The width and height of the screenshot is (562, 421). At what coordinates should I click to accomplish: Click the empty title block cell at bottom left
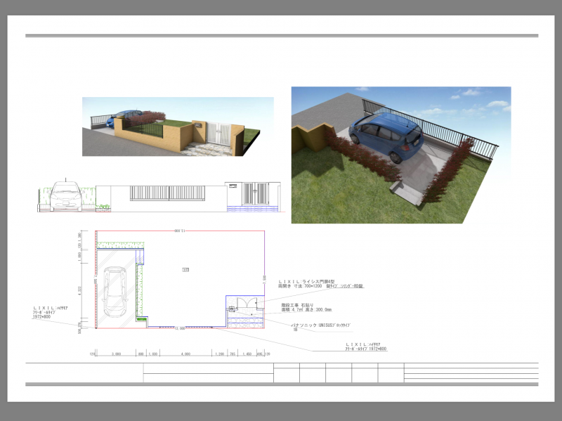[84, 373]
